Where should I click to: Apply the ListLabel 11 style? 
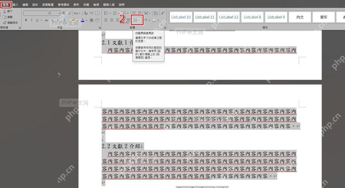pos(205,17)
